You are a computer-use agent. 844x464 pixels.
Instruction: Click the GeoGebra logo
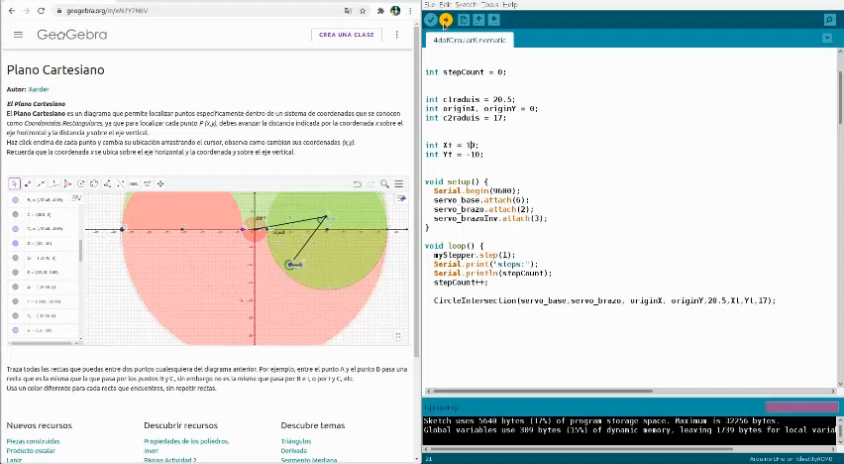[72, 35]
